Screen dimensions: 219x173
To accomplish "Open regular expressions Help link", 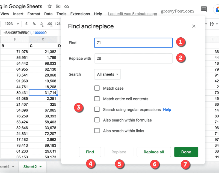I will 167,110.
